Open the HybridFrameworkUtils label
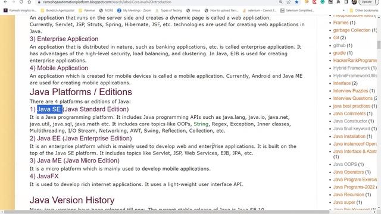381x214 pixels. click(x=355, y=75)
